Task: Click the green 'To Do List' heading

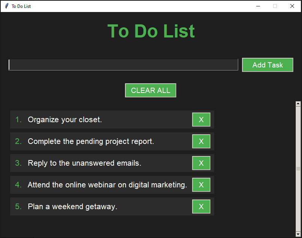Action: point(151,31)
